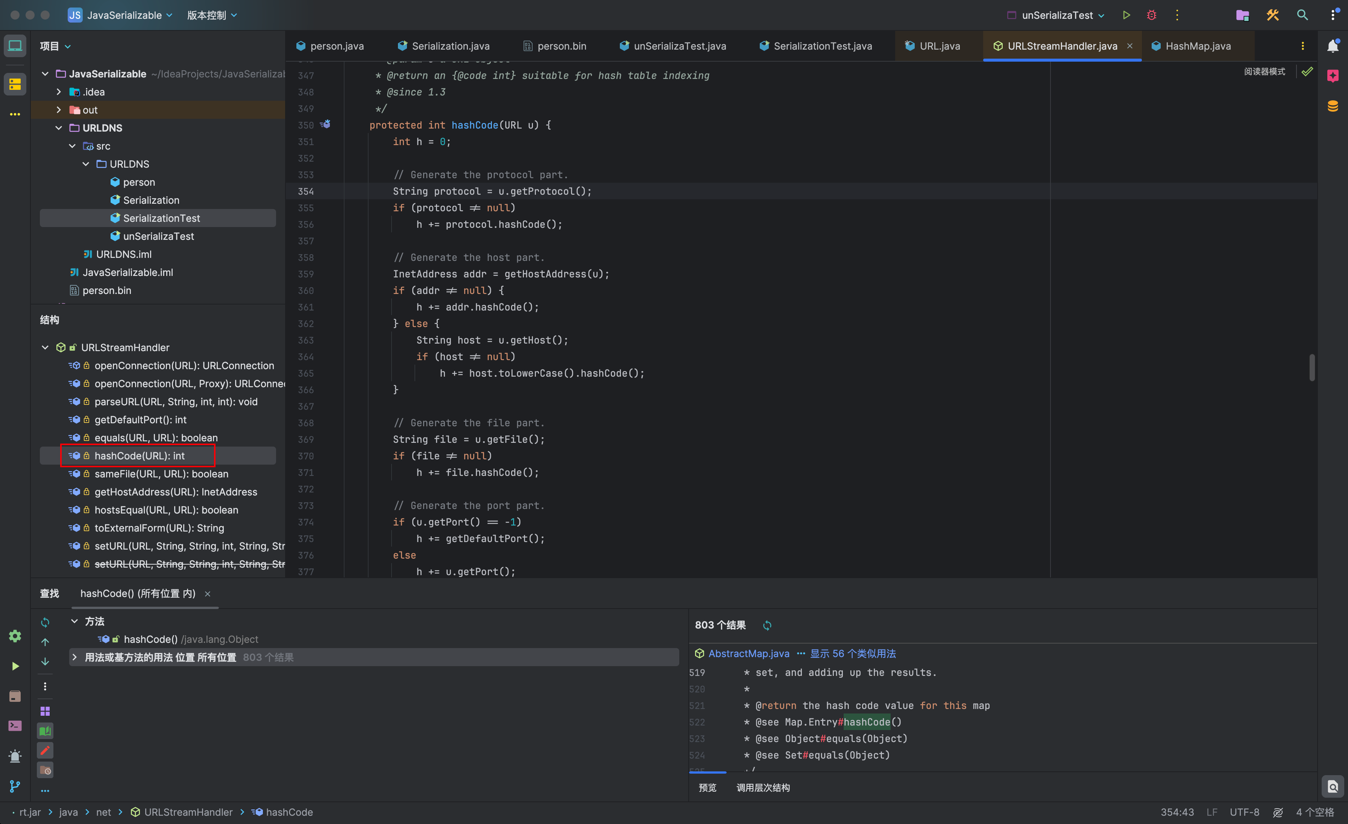Click 显示 56 个类似用法 link
The height and width of the screenshot is (824, 1348).
pos(852,653)
